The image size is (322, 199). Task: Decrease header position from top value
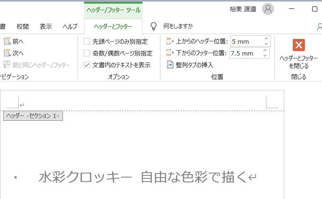(x=266, y=44)
